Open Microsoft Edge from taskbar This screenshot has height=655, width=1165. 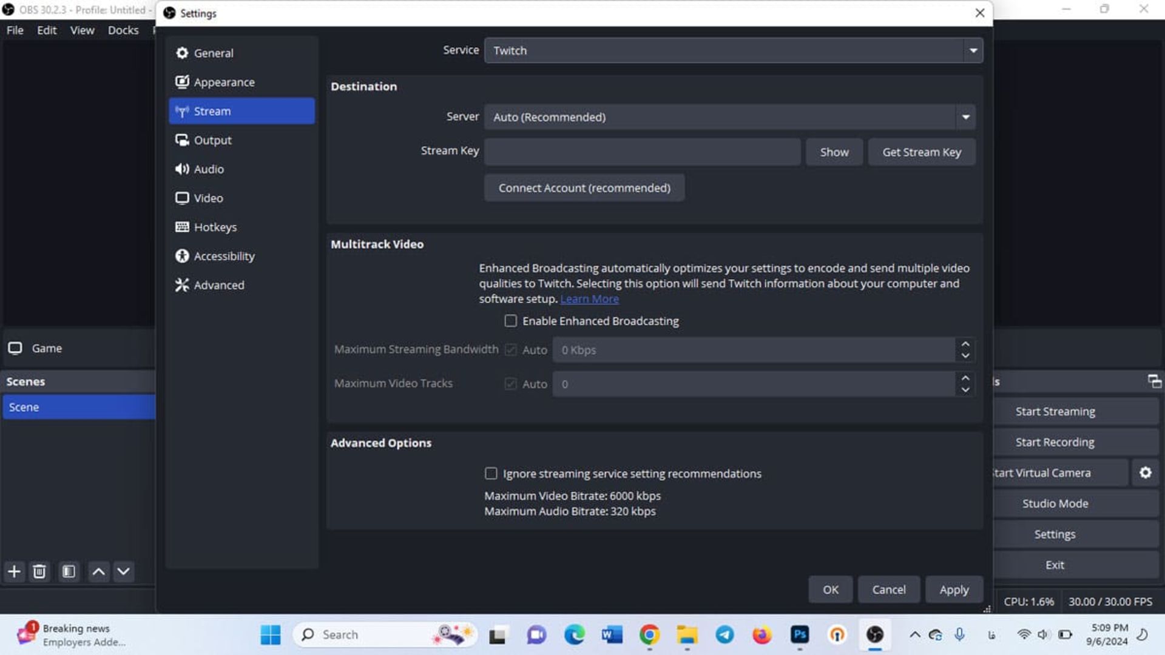point(574,635)
